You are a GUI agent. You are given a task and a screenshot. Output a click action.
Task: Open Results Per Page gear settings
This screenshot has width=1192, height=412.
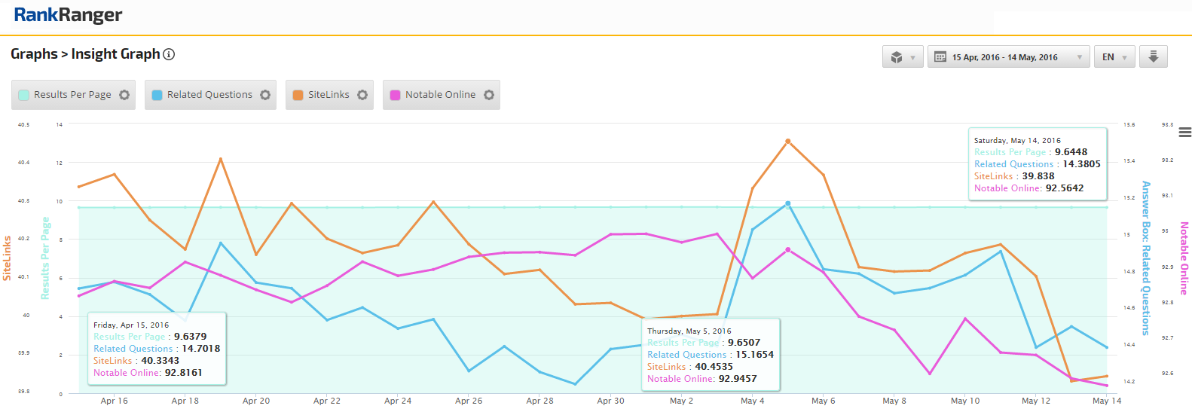124,95
